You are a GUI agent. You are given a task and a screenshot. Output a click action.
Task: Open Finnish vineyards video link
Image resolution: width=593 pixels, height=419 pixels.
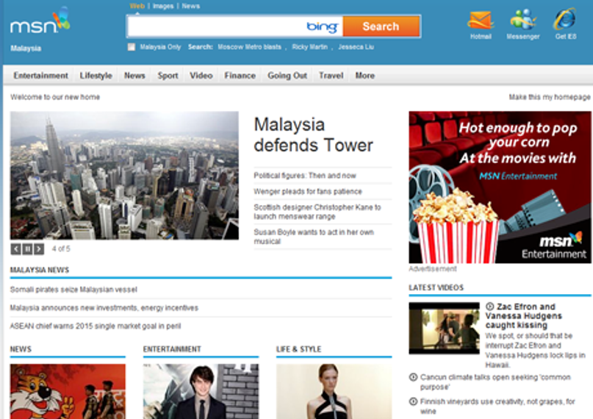pos(497,407)
